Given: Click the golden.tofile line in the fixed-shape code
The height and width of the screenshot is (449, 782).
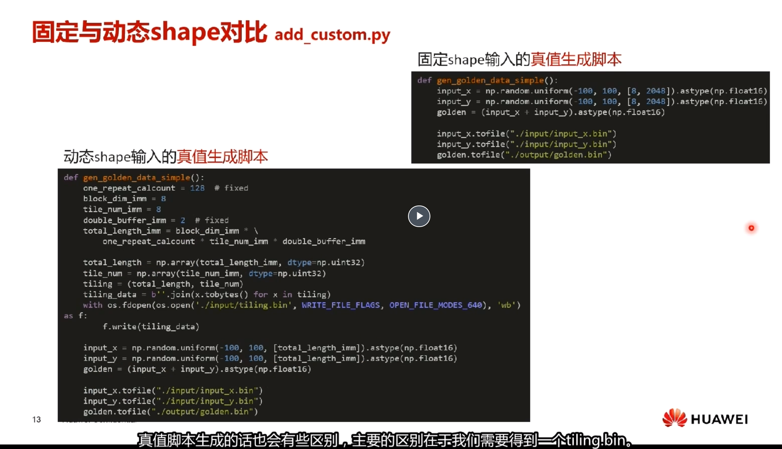Looking at the screenshot, I should coord(524,155).
